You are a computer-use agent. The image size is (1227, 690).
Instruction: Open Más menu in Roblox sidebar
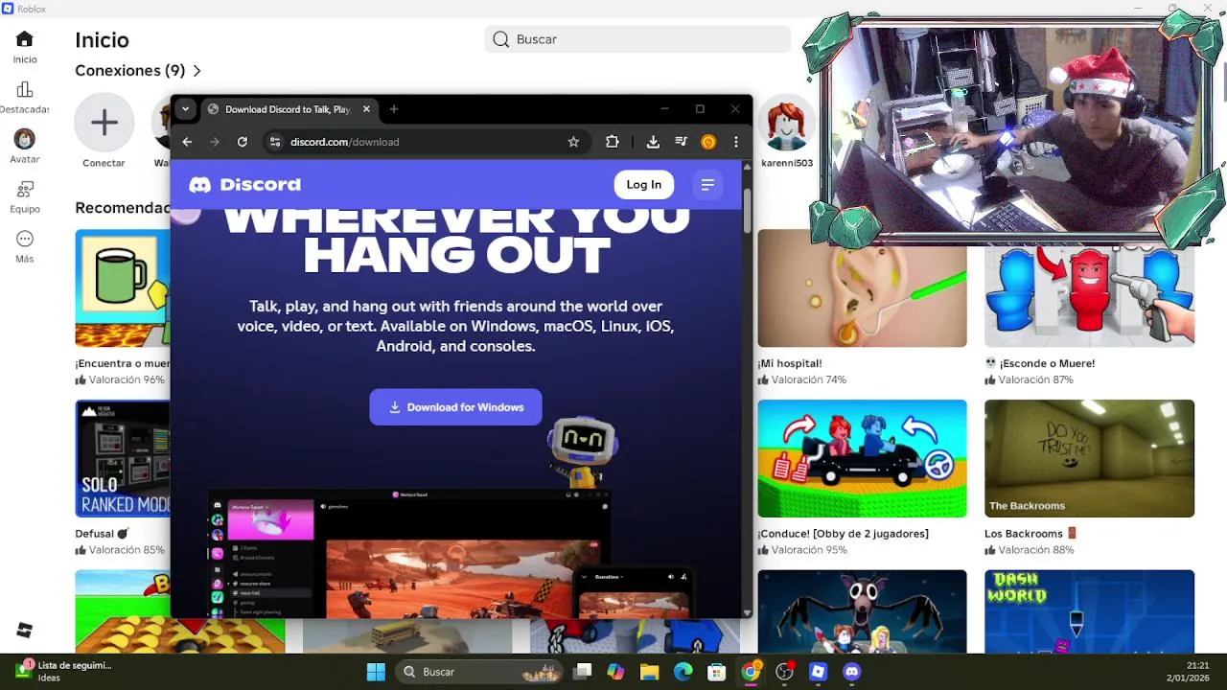[x=25, y=247]
